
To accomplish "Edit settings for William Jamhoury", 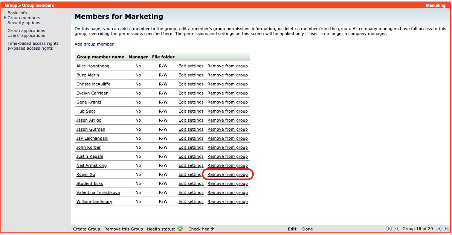I will pyautogui.click(x=191, y=201).
